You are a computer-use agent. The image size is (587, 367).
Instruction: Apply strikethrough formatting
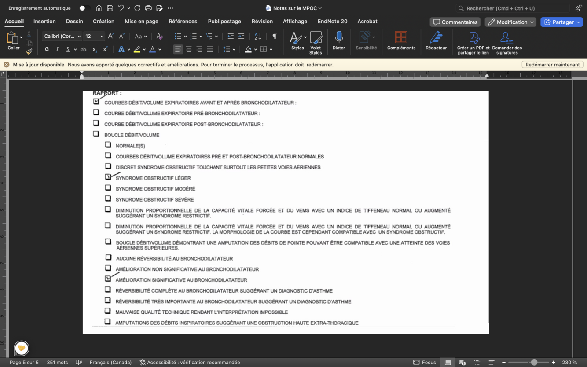coord(83,49)
